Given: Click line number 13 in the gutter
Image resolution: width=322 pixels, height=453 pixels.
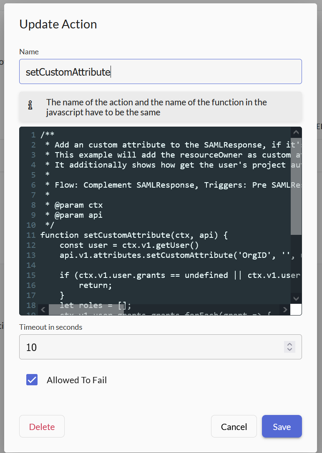Looking at the screenshot, I should tap(31, 255).
